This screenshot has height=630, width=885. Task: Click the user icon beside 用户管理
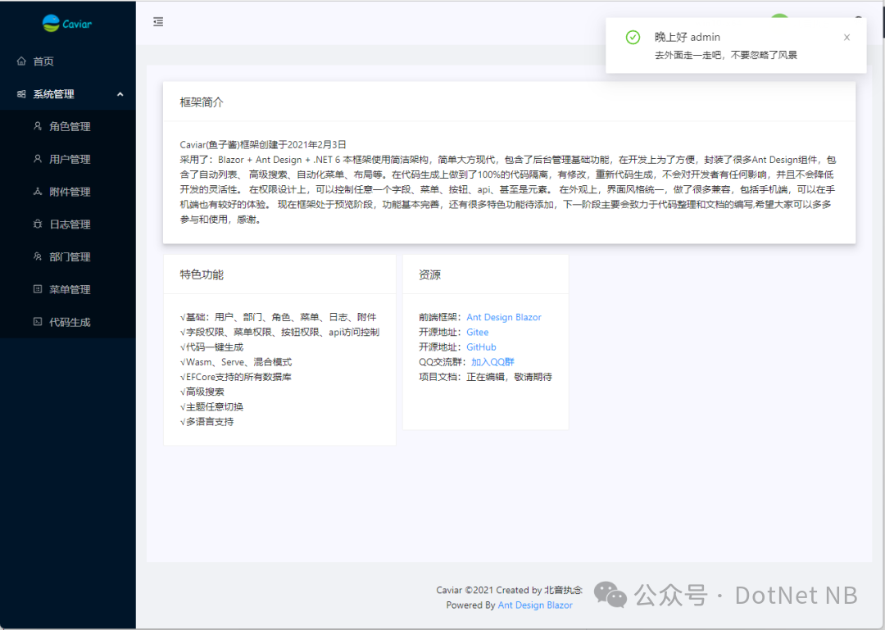pos(39,159)
